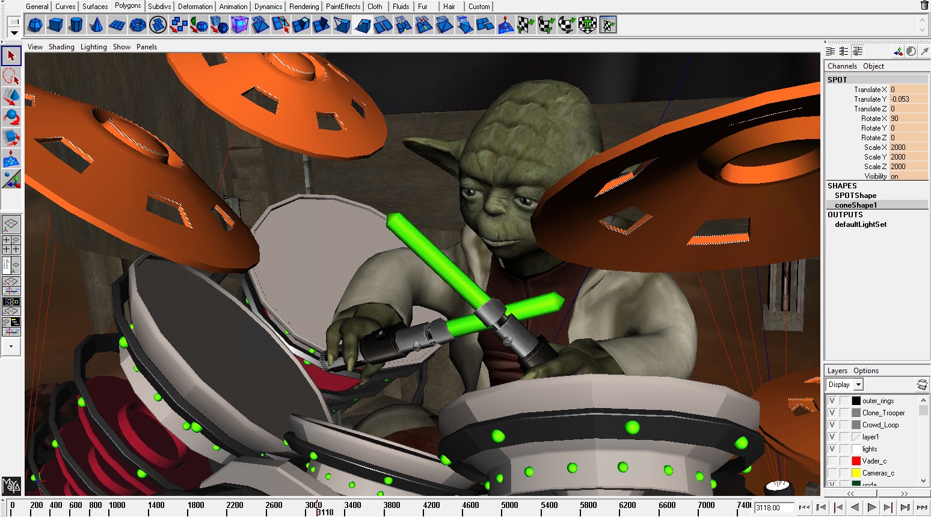Enable visibility of Cameras_c layer
The height and width of the screenshot is (517, 931).
[x=832, y=473]
